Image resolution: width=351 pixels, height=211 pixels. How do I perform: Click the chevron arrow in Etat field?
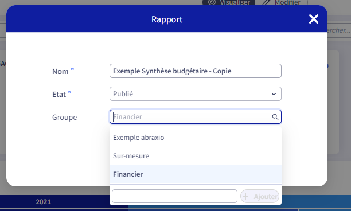point(274,94)
